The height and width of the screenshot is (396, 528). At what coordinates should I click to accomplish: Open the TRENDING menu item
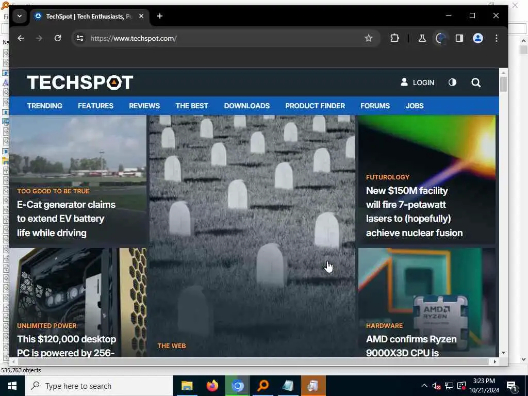[45, 106]
